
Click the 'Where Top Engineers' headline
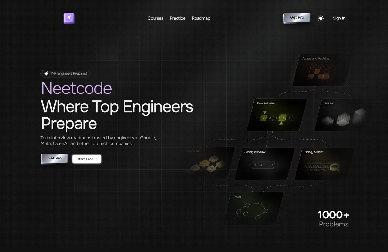(117, 106)
